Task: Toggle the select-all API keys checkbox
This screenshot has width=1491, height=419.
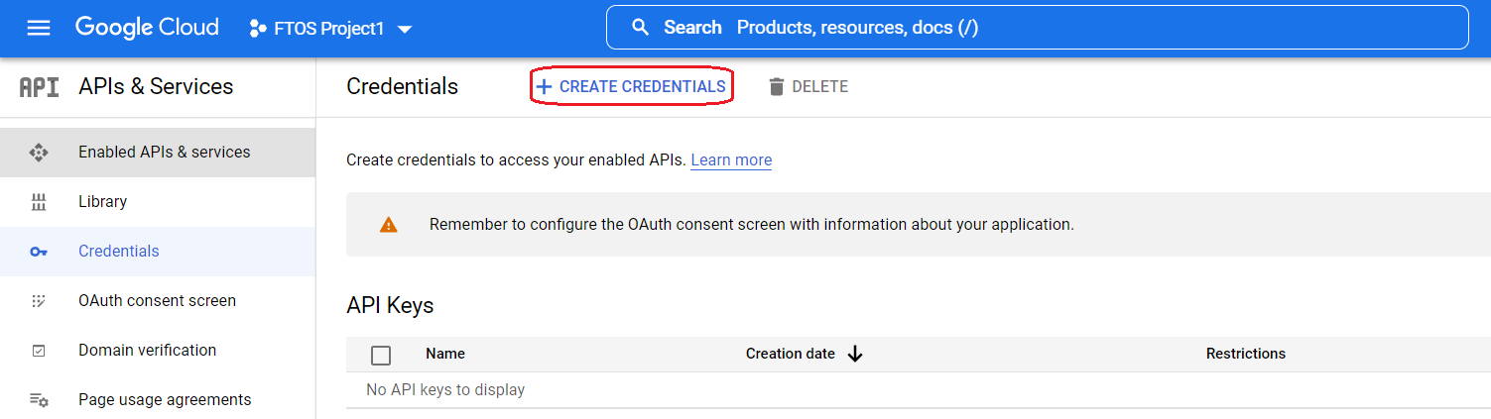Action: tap(381, 355)
